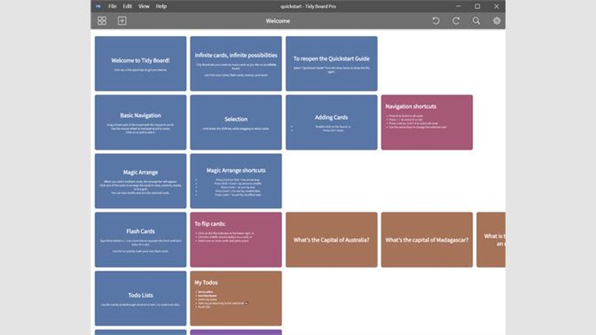Open the File menu
Image resolution: width=596 pixels, height=335 pixels.
[x=112, y=6]
